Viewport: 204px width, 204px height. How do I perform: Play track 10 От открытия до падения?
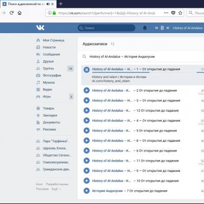pyautogui.click(x=87, y=181)
